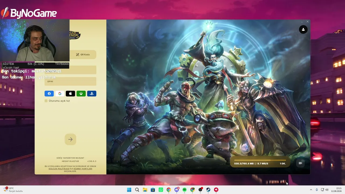The width and height of the screenshot is (345, 194).
Task: Sign in with Google icon
Action: (60, 93)
